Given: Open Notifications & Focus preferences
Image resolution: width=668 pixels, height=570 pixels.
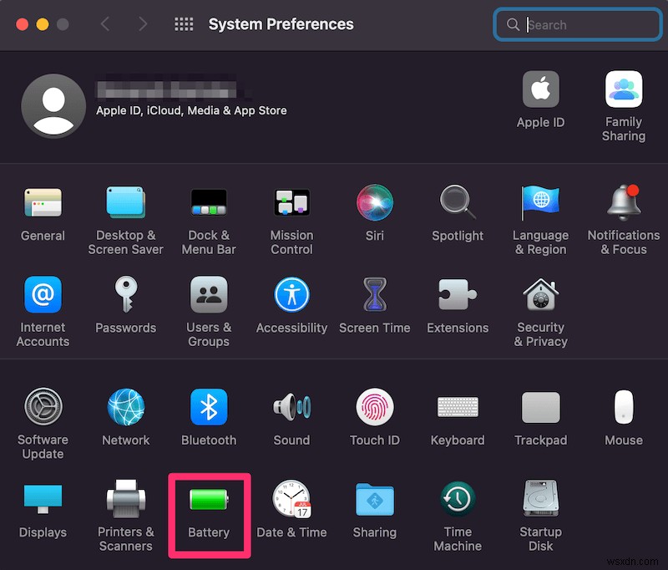Looking at the screenshot, I should [623, 203].
